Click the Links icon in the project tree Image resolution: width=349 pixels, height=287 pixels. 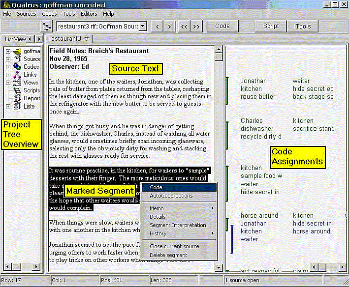point(17,75)
